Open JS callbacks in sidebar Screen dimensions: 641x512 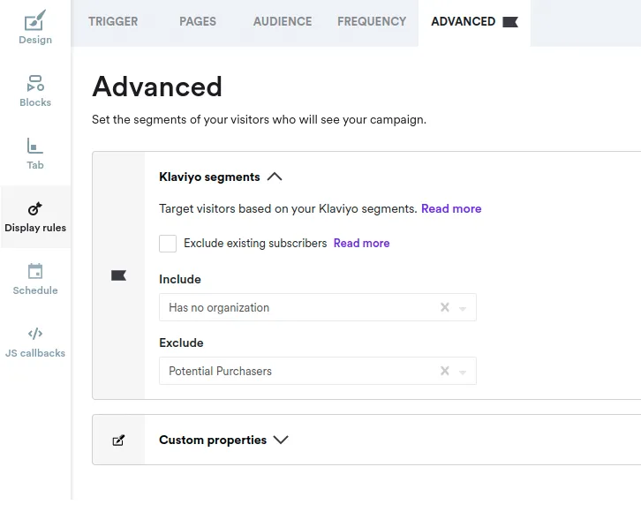[35, 342]
